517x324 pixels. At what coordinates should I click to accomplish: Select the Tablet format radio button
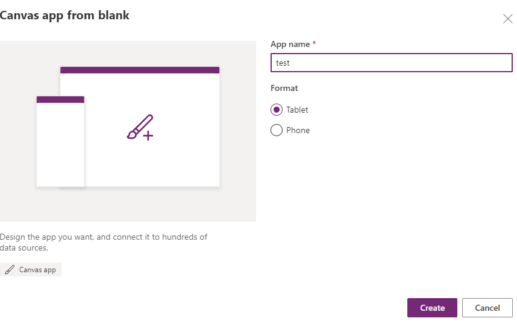click(x=277, y=110)
